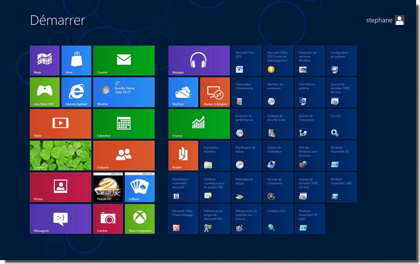Viewport: 420px width, 264px height.
Task: Open Stratégie de sécurité locale tile
Action: pos(278,124)
